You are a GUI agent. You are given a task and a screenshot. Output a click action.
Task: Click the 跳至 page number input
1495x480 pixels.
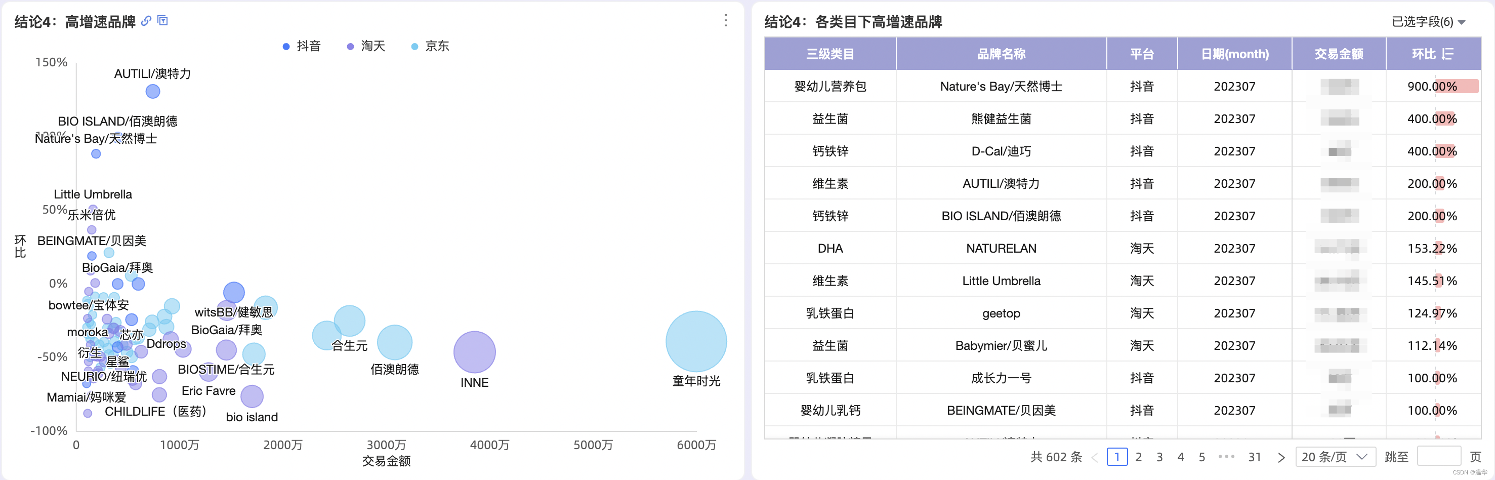1439,456
